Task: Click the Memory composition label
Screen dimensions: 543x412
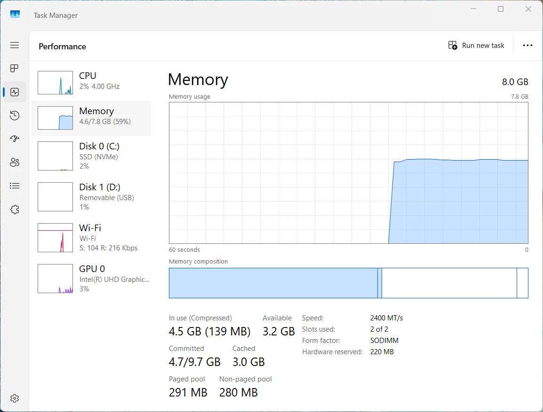Action: (x=198, y=262)
